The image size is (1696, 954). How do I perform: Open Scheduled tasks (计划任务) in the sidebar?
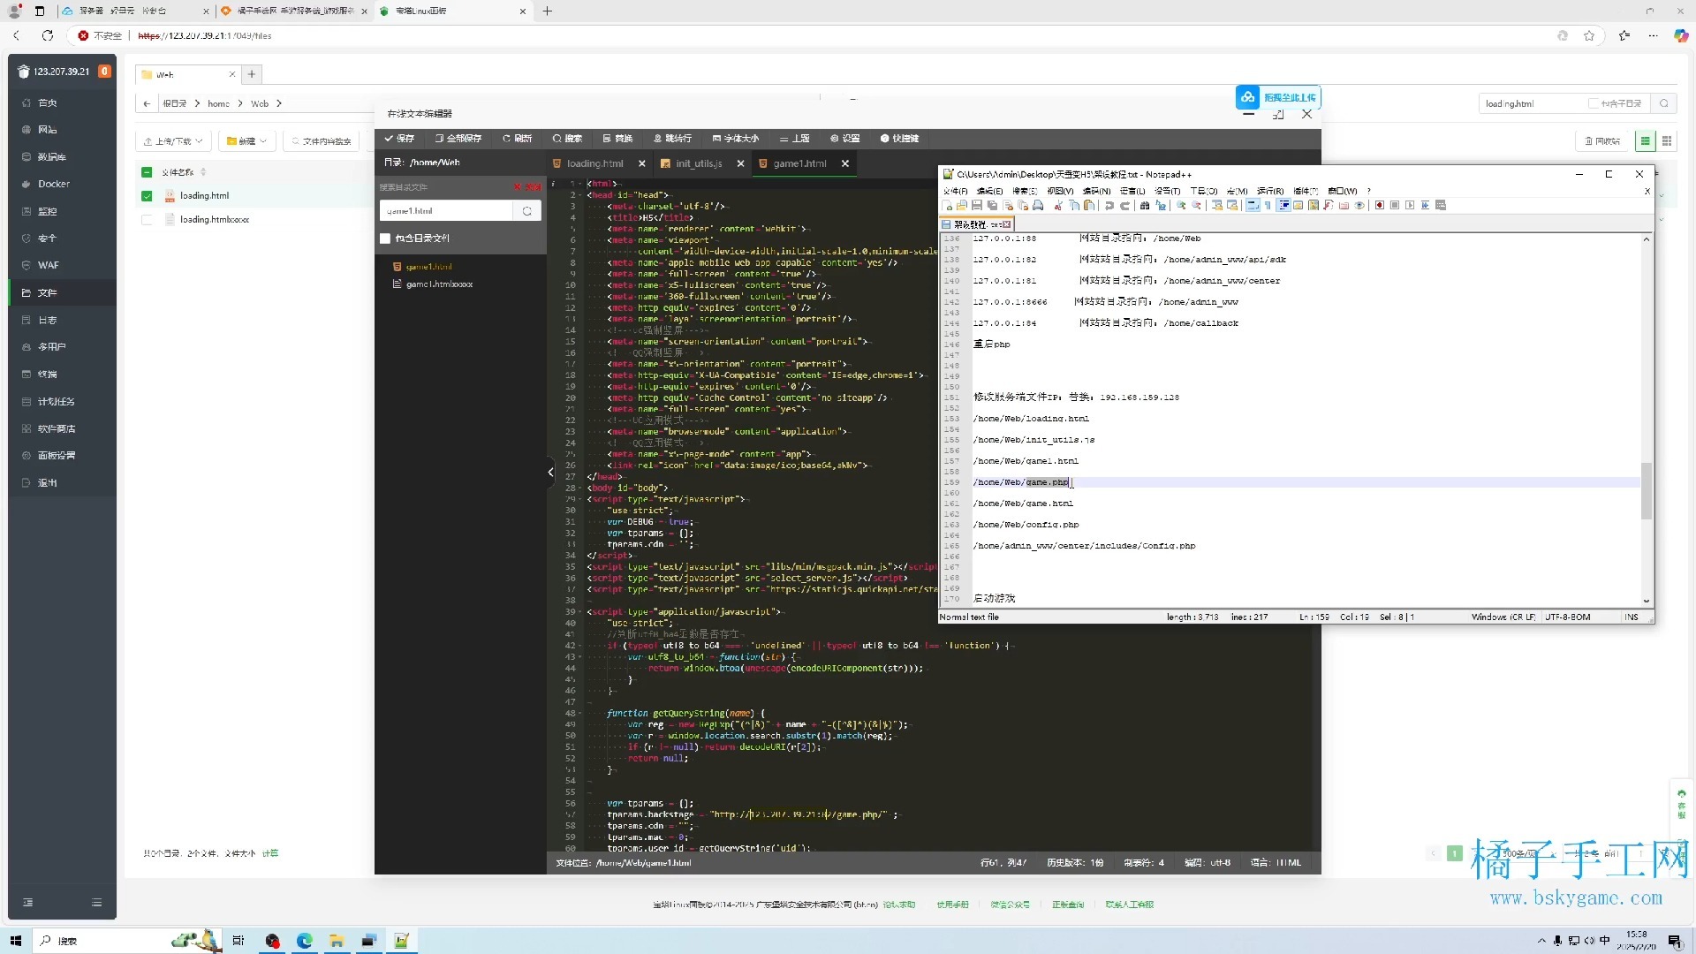[62, 402]
